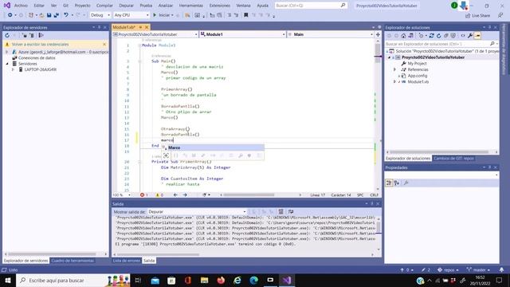The height and width of the screenshot is (287, 510).
Task: Open the Herramientas menu
Action: pos(191,6)
